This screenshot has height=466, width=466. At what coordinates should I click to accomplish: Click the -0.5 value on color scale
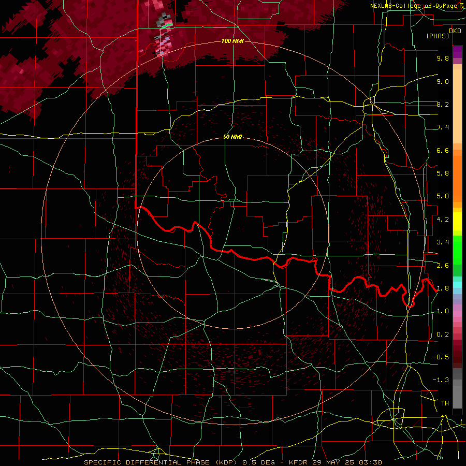point(441,357)
